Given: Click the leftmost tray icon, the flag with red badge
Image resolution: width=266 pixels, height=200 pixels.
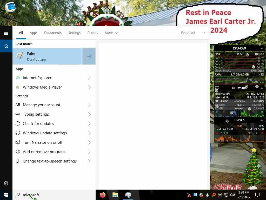Looking at the screenshot, I should click(x=189, y=195).
